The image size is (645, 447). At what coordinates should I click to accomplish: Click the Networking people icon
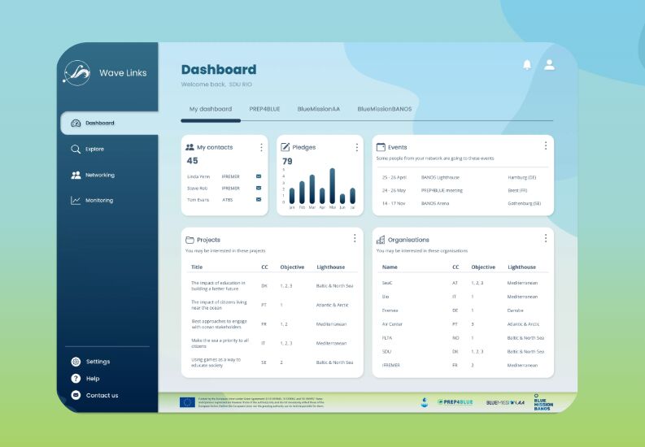click(x=76, y=175)
